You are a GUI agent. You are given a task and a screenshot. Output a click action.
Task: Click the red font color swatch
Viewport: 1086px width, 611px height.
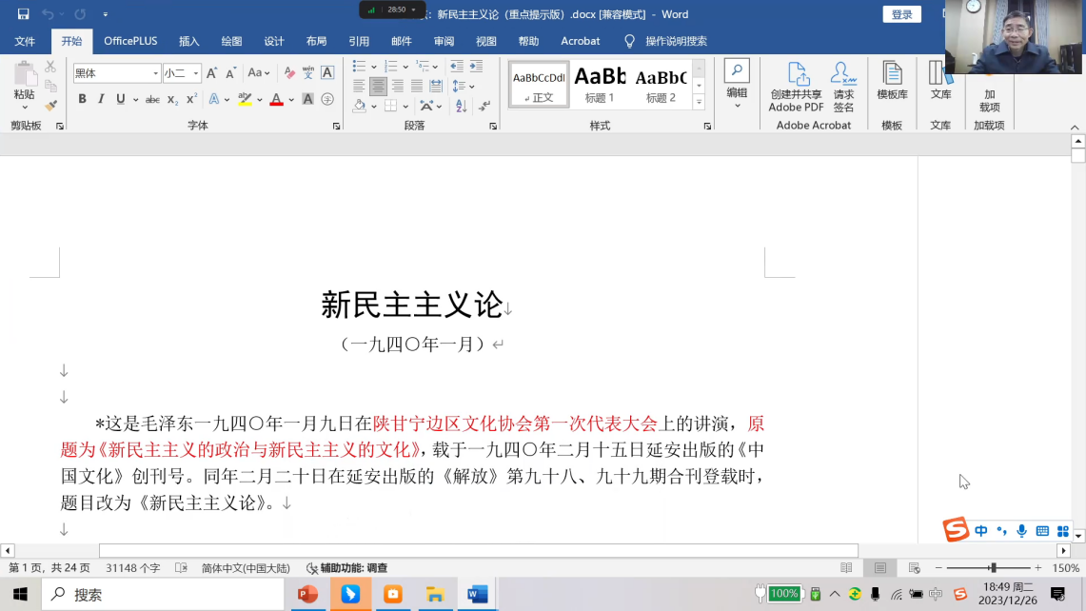[x=276, y=99]
